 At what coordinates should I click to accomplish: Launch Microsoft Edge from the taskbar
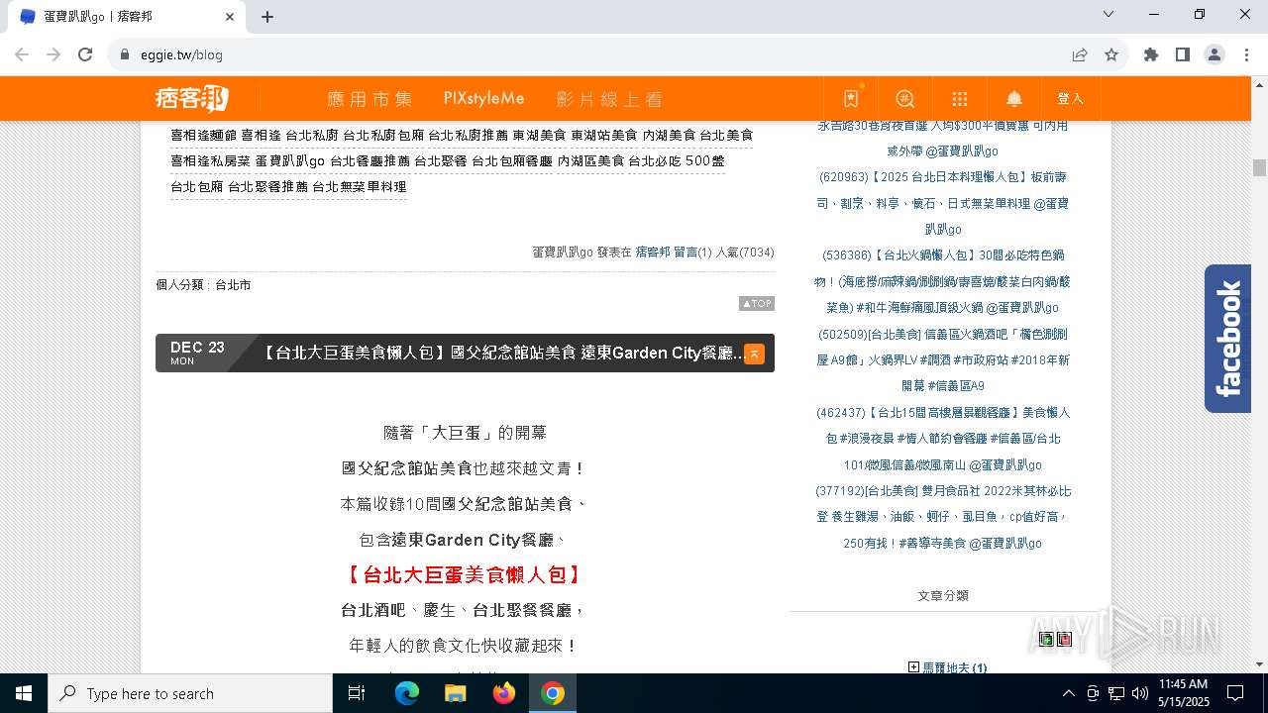point(407,693)
